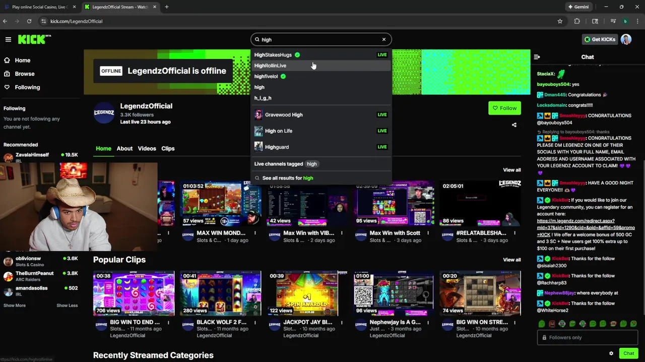The width and height of the screenshot is (645, 362).
Task: Play BIG WIN TO END clip thumbnail
Action: pos(134,293)
